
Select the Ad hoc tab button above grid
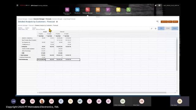168,28
